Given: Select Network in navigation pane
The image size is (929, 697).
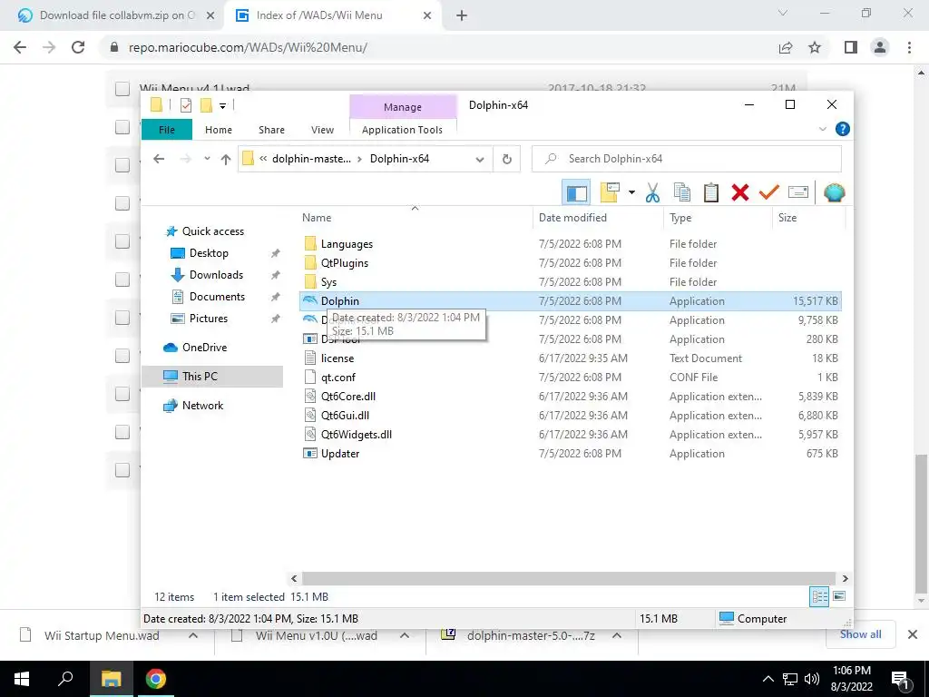Looking at the screenshot, I should pyautogui.click(x=202, y=406).
